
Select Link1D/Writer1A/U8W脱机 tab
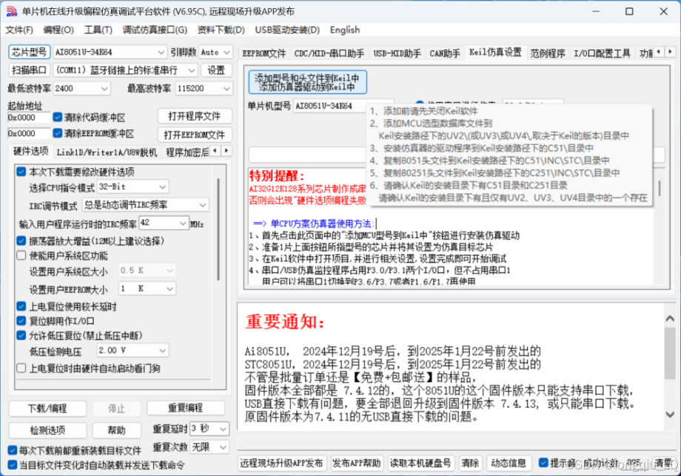[x=107, y=152]
